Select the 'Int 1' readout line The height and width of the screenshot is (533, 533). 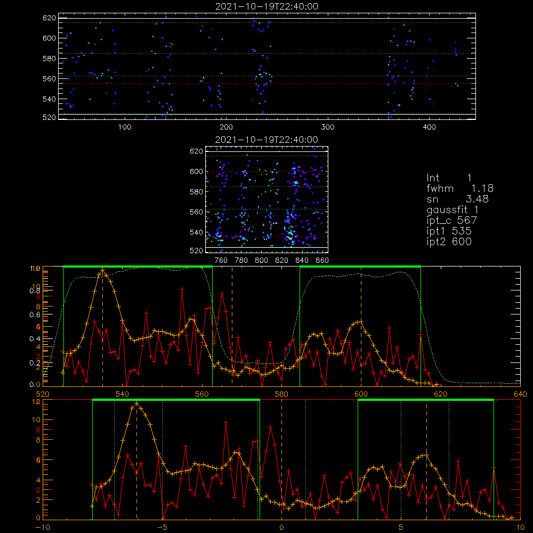449,178
